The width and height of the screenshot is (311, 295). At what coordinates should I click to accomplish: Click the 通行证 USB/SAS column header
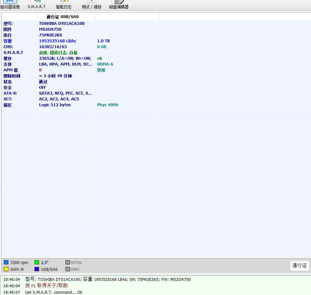(66, 17)
